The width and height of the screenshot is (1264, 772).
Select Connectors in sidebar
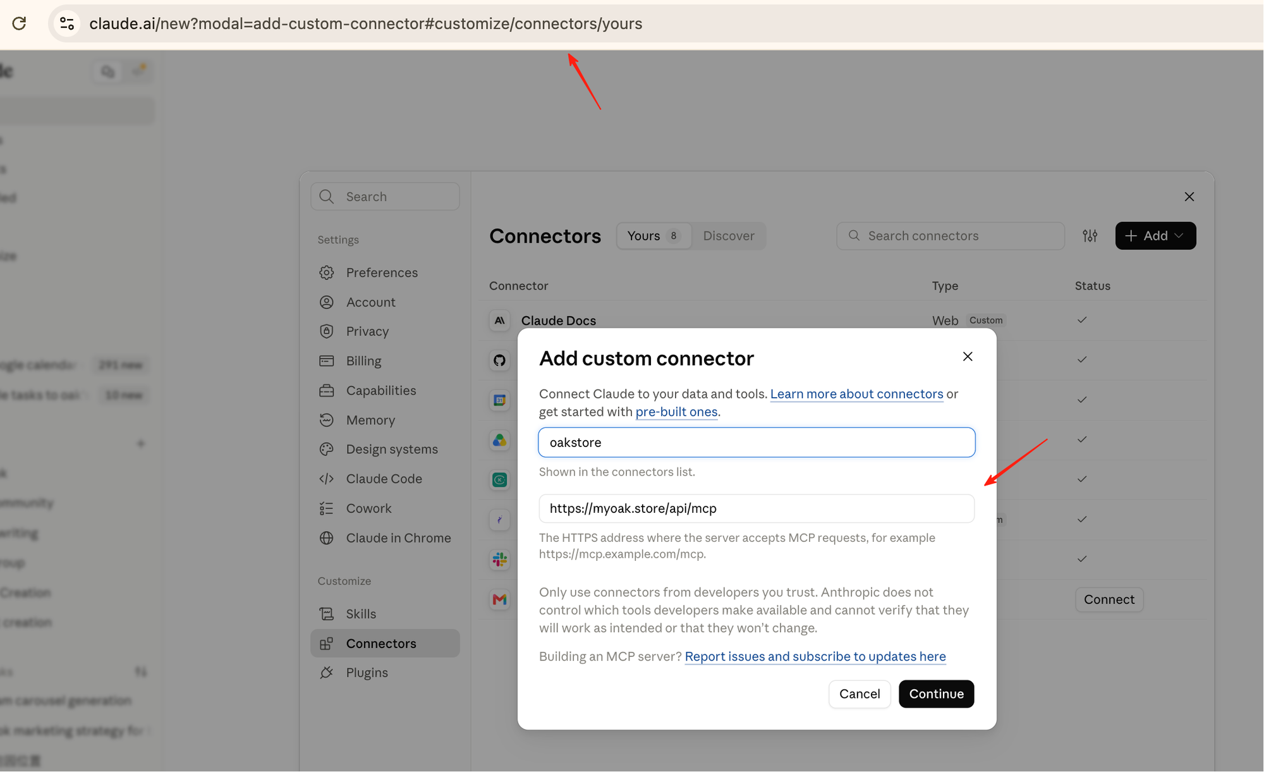(385, 644)
